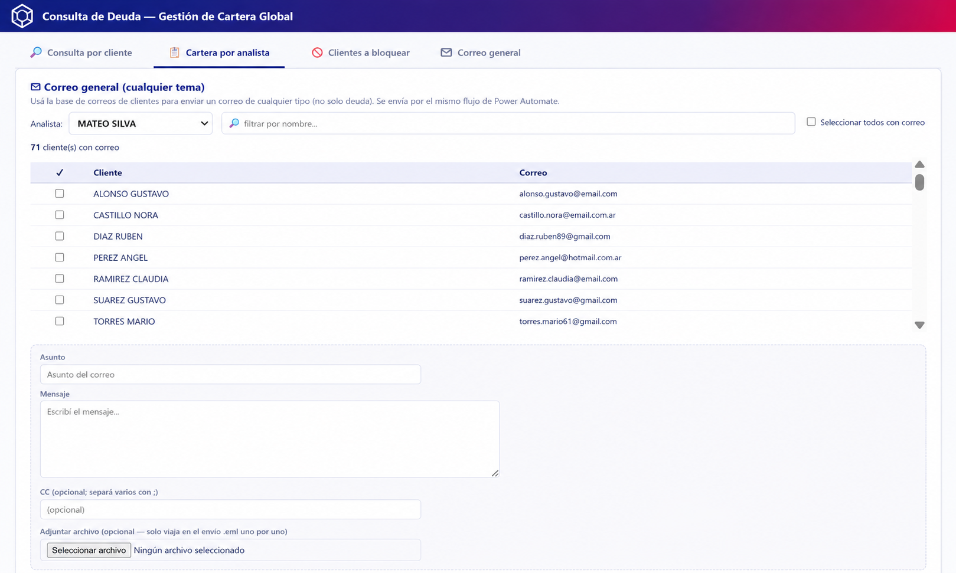
Task: Click the Correo general (cualquier tema) heading
Action: pyautogui.click(x=124, y=87)
